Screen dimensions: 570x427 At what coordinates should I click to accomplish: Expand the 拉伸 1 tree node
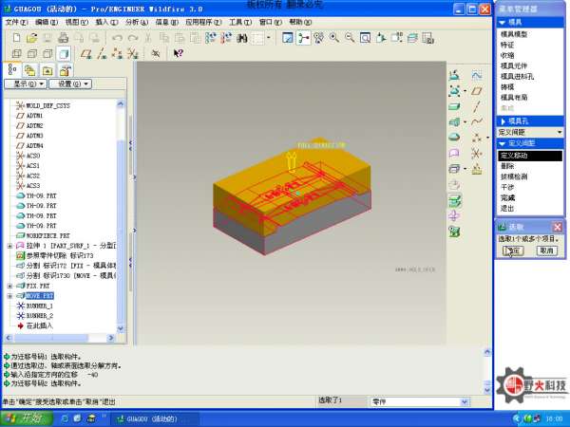[9, 246]
